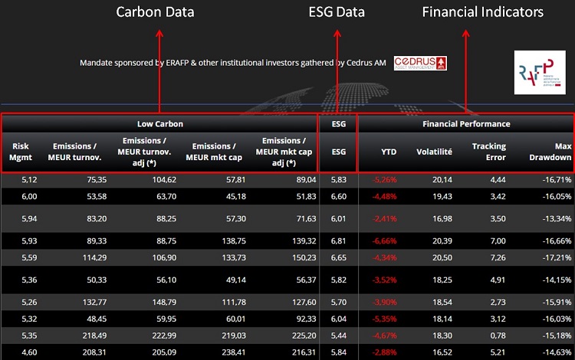Sort by the Risk Mgmt column header
575x360 pixels.
[21, 152]
